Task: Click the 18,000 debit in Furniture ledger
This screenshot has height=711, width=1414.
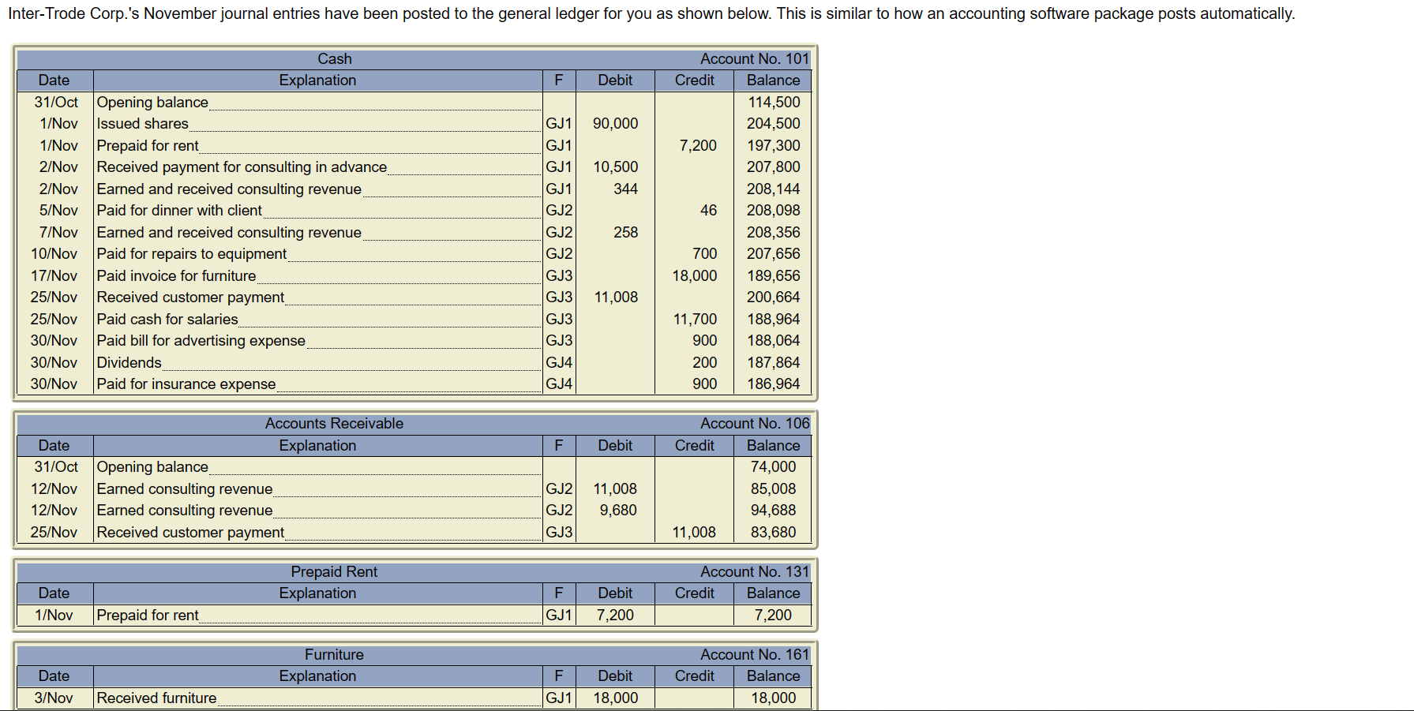Action: click(x=616, y=698)
